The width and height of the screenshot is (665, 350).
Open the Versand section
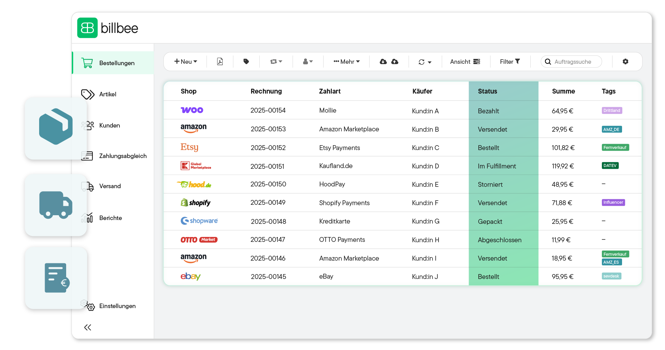87,186
